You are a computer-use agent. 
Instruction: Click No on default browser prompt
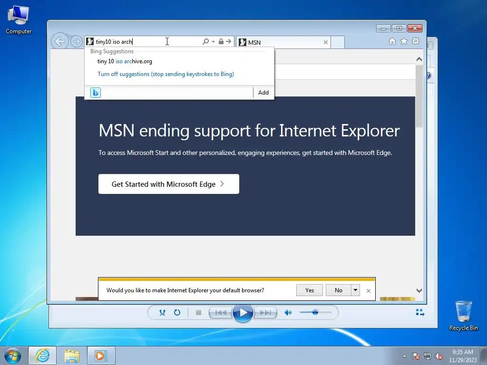(339, 290)
